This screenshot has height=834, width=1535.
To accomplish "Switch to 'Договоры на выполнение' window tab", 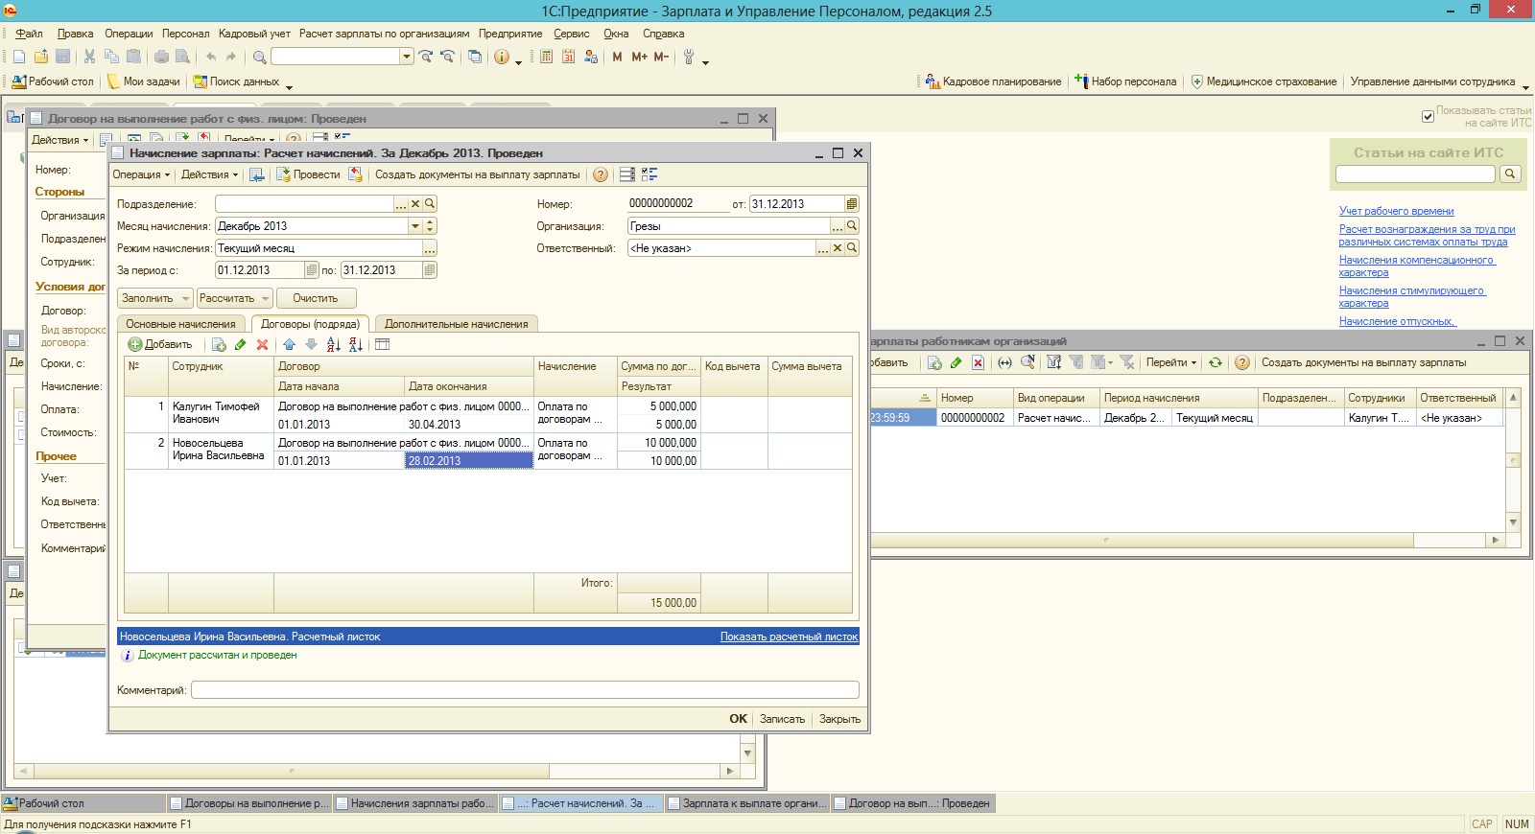I will (x=249, y=803).
